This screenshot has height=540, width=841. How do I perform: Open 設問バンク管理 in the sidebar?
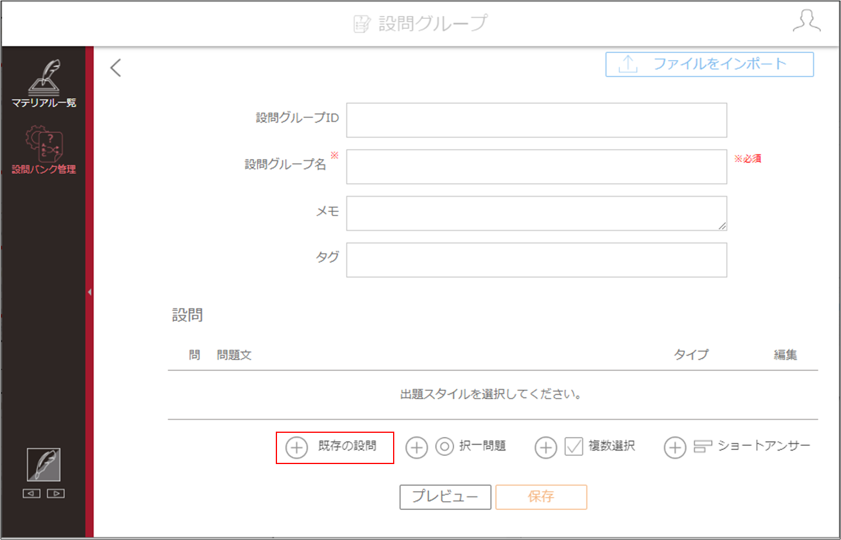tap(44, 150)
